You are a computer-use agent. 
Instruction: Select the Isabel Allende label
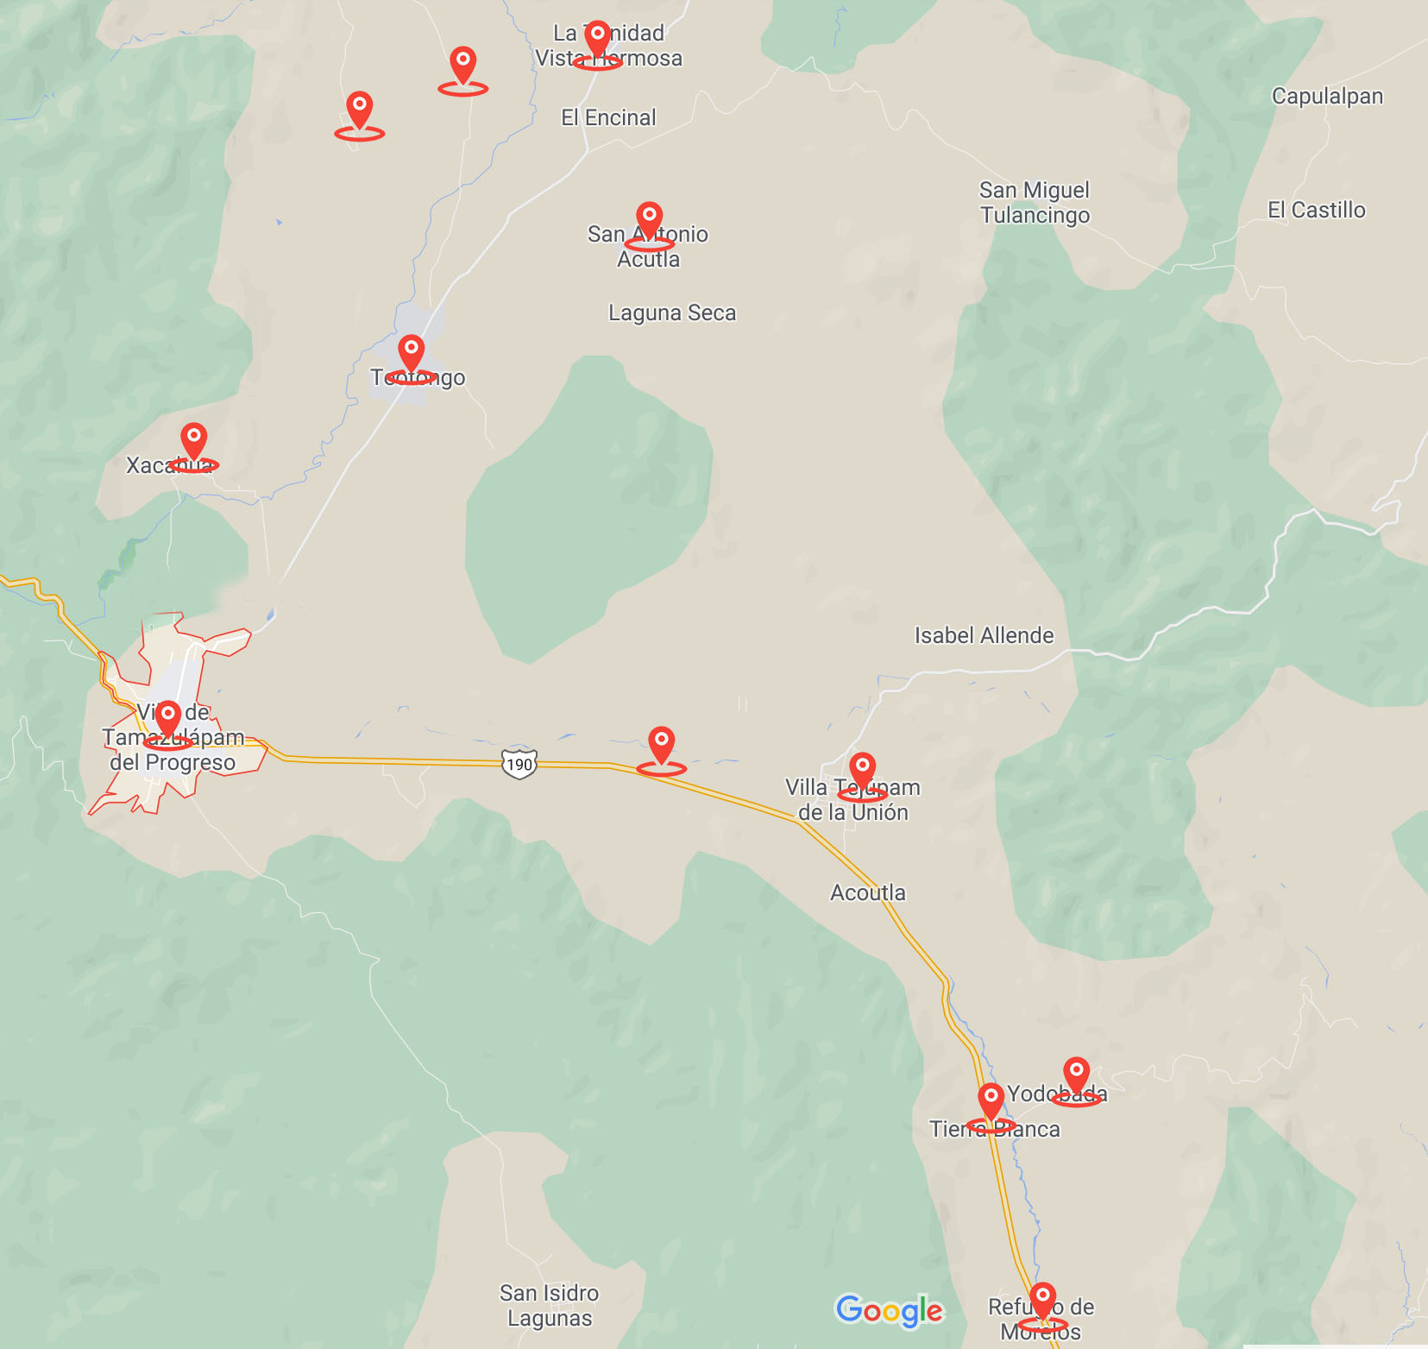pyautogui.click(x=984, y=635)
